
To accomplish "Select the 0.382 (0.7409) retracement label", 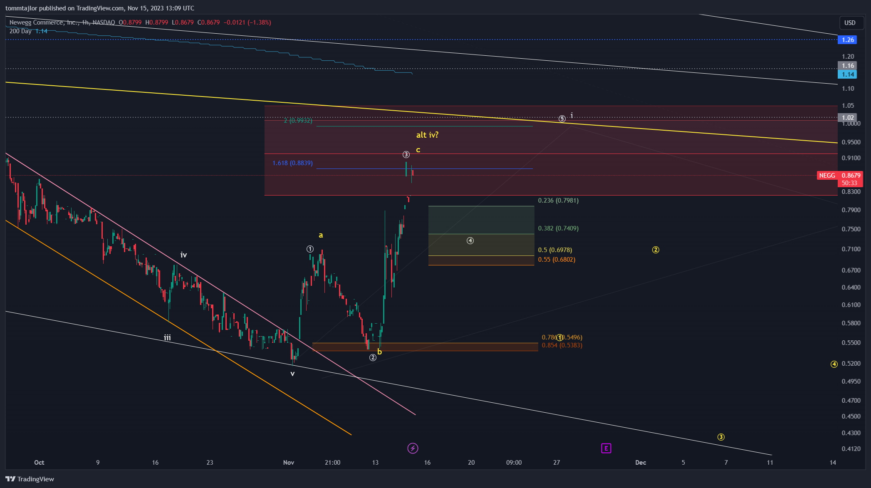I will 558,228.
